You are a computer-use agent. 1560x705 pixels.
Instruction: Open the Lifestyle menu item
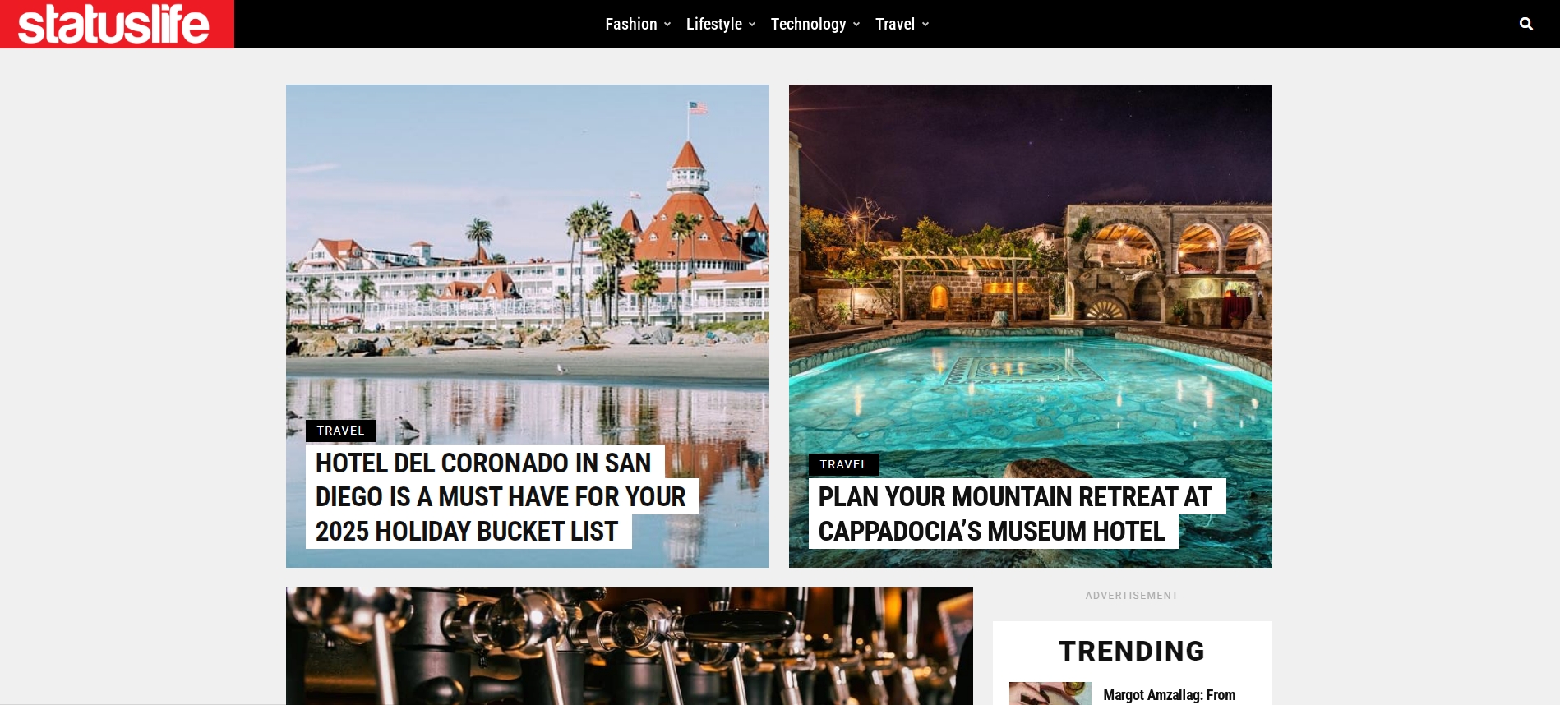(714, 24)
